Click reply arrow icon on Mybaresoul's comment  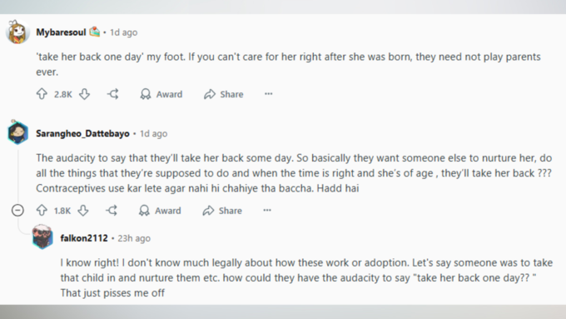[x=113, y=94]
